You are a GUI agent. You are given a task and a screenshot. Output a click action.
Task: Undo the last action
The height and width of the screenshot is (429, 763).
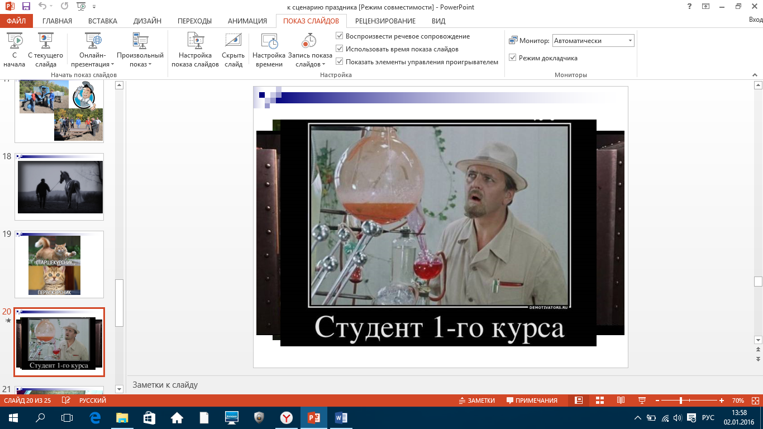[43, 6]
